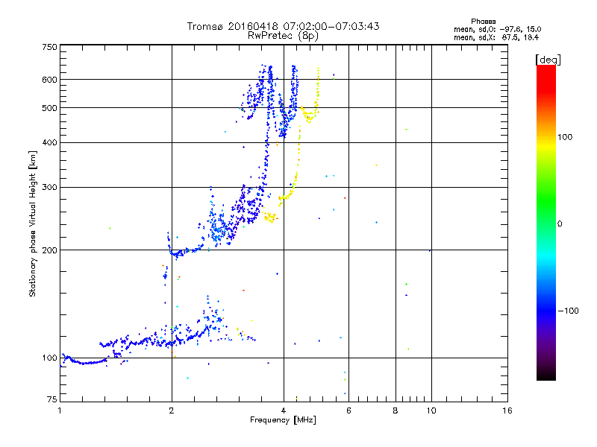This screenshot has width=597, height=447.
Task: Click the 6 MHz frequency tick label
Action: (x=348, y=410)
